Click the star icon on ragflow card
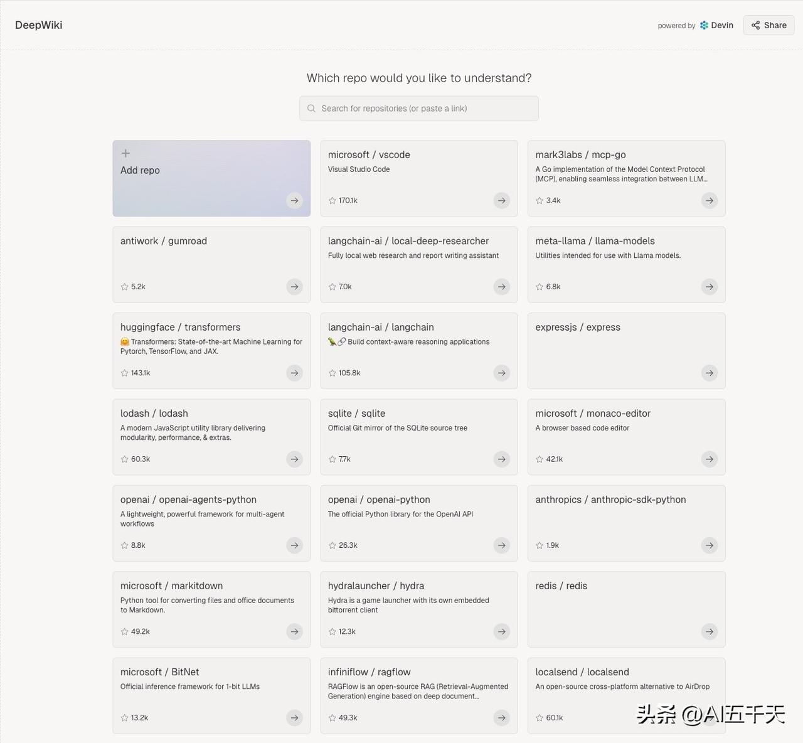 coord(332,717)
